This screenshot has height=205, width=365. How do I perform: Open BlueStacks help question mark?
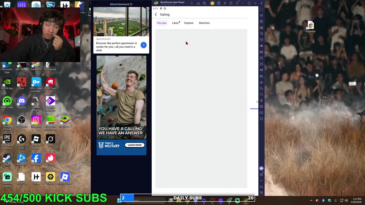(x=231, y=3)
